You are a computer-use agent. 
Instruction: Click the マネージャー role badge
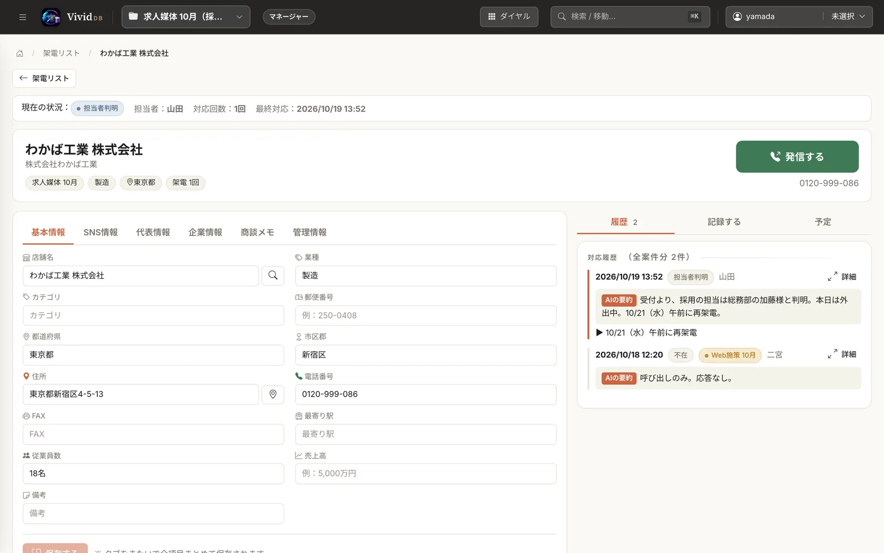pos(289,17)
